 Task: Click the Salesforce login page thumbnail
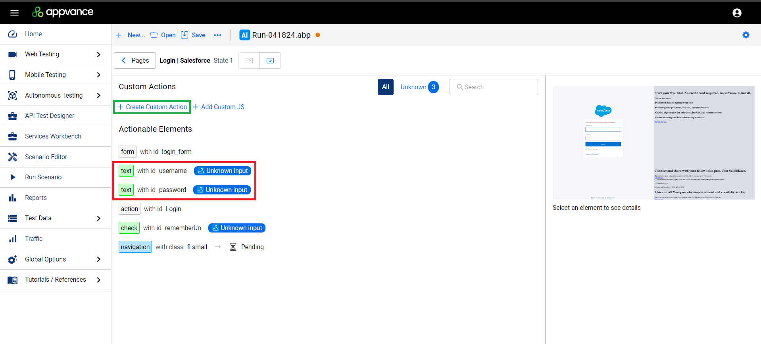tap(653, 143)
